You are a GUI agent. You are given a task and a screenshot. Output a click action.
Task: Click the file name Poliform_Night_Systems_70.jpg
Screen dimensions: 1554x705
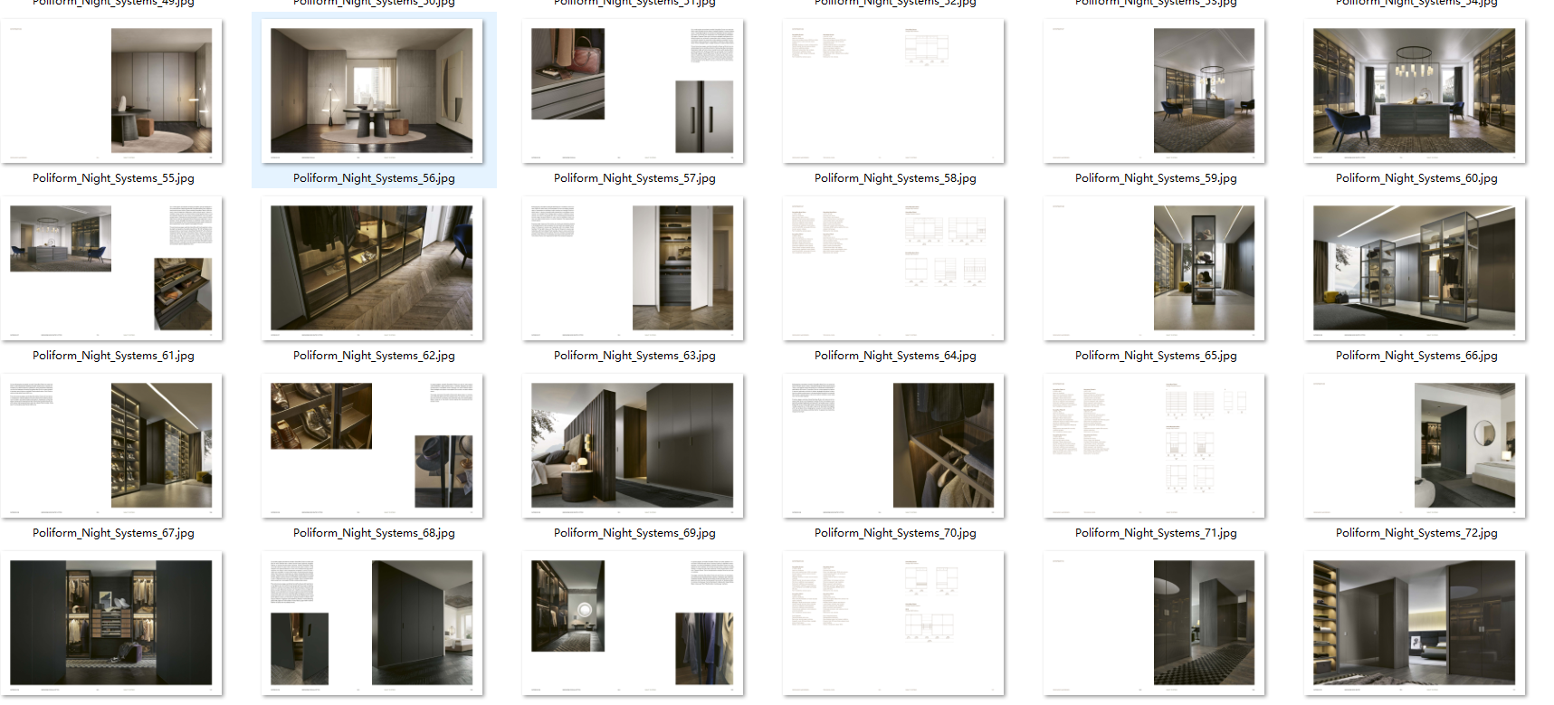pyautogui.click(x=895, y=533)
